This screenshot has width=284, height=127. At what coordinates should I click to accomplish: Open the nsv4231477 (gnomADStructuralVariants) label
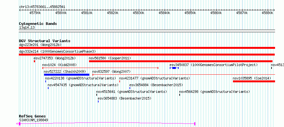pos(155,78)
